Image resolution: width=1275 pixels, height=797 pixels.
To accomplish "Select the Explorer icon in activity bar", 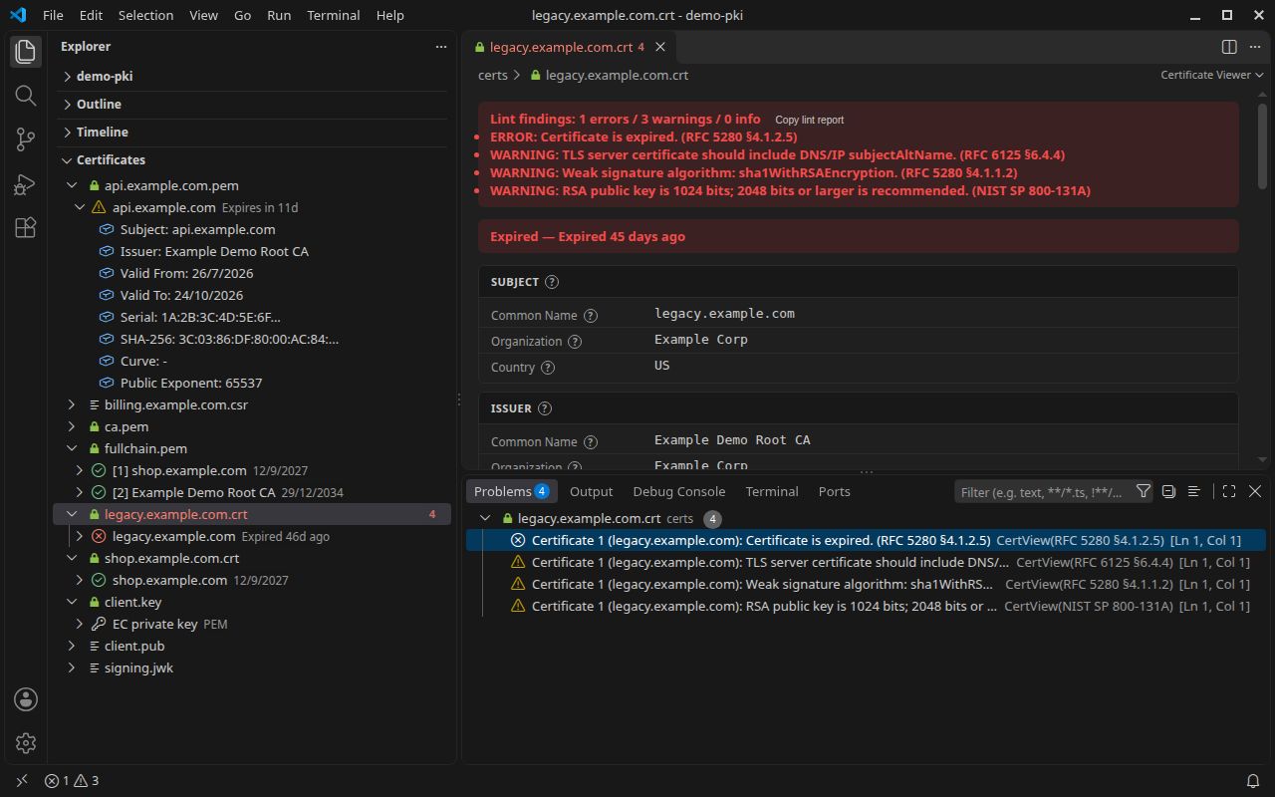I will (26, 52).
